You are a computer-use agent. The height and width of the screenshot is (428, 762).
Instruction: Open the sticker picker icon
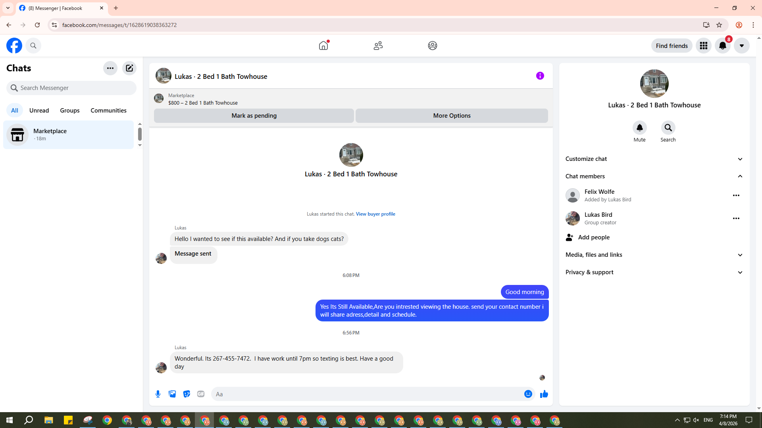click(187, 394)
